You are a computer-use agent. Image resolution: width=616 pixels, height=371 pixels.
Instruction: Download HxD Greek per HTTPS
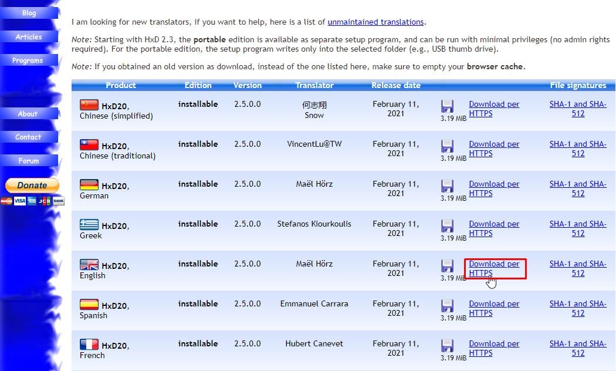click(x=494, y=228)
